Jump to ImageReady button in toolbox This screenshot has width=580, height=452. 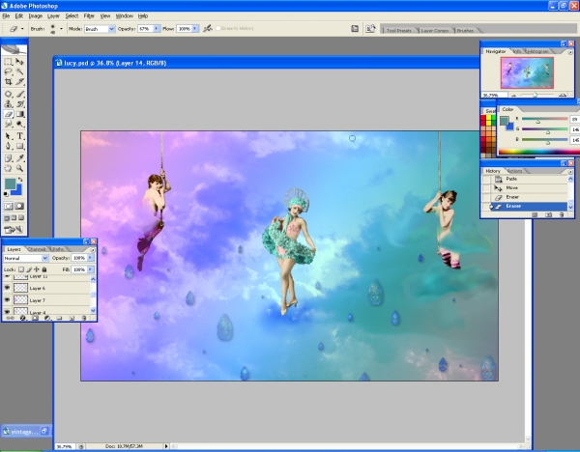click(14, 230)
